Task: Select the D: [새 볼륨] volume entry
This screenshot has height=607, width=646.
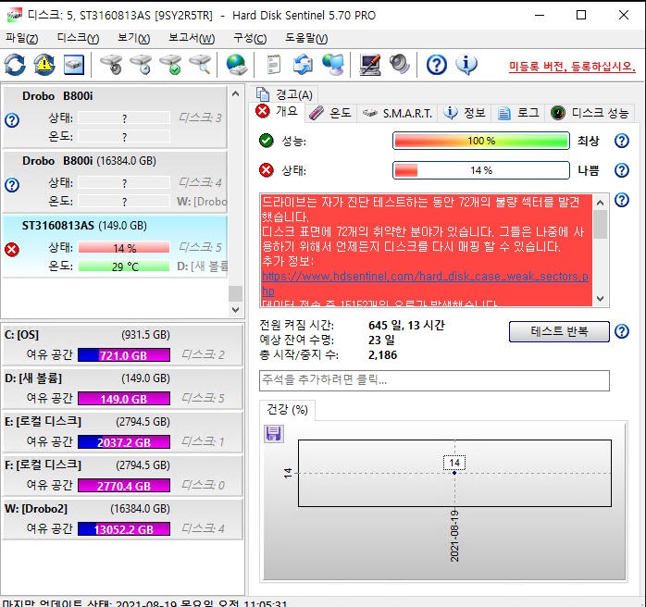Action: 122,388
